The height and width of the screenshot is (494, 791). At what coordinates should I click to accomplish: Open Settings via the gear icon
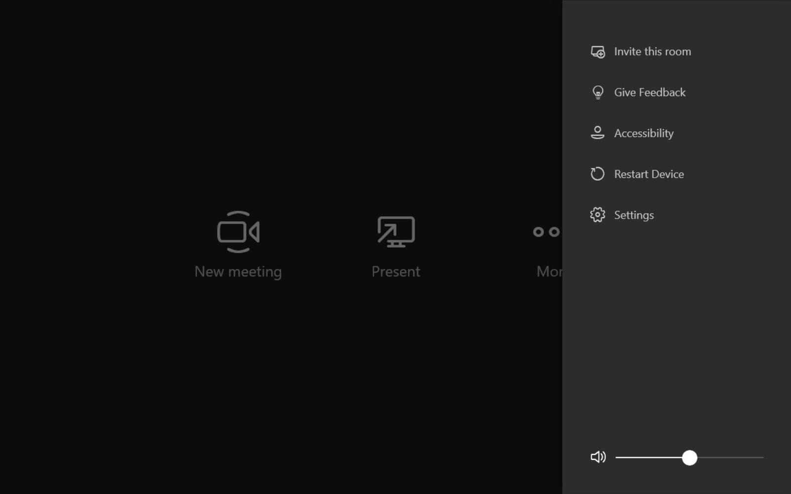coord(598,215)
